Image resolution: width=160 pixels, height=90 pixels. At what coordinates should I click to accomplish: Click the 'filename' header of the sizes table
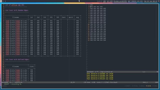tap(15, 66)
